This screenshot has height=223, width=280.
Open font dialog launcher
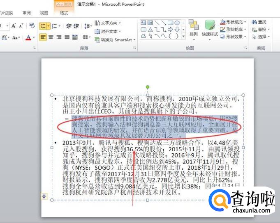click(34, 48)
